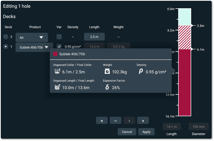Image resolution: width=214 pixels, height=141 pixels.
Task: Click the crimson charge section of hole diagram
Action: [x=185, y=83]
